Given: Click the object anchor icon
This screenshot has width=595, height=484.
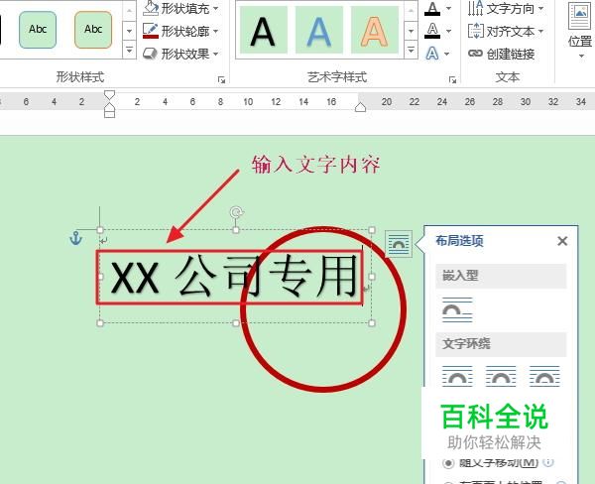Looking at the screenshot, I should [76, 238].
